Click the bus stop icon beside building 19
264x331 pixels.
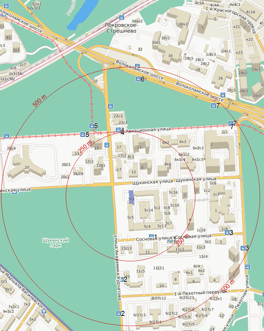pos(107,145)
